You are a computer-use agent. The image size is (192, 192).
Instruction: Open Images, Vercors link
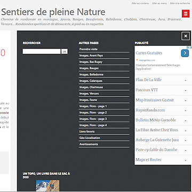tap(104, 93)
